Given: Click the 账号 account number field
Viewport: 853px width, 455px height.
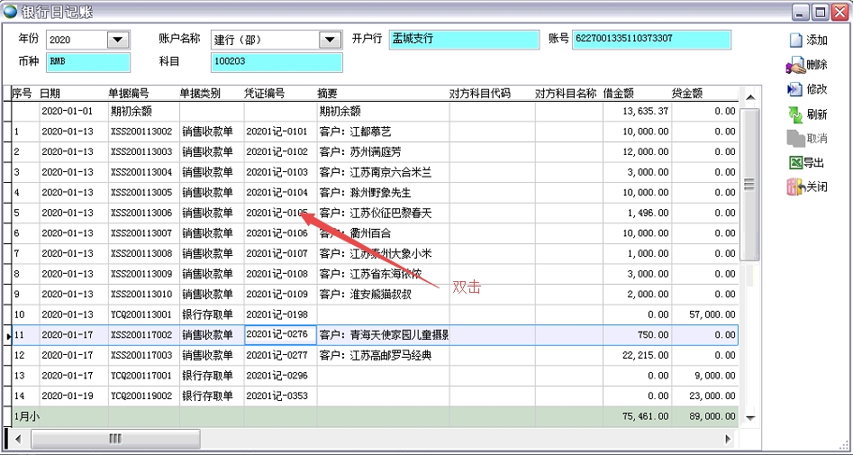Looking at the screenshot, I should [650, 40].
